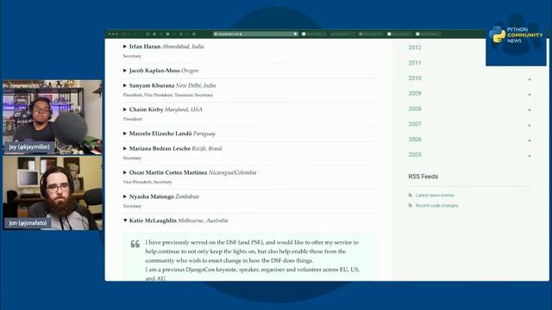Expand the 2008 archive plus icon

point(529,110)
